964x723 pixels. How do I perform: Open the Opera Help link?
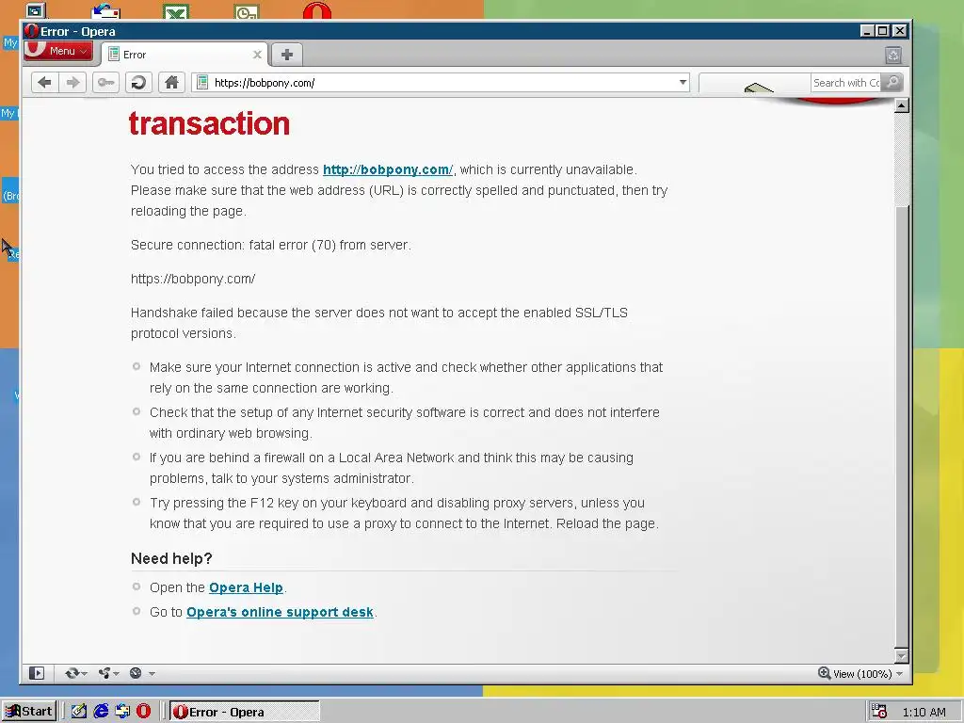pos(246,587)
